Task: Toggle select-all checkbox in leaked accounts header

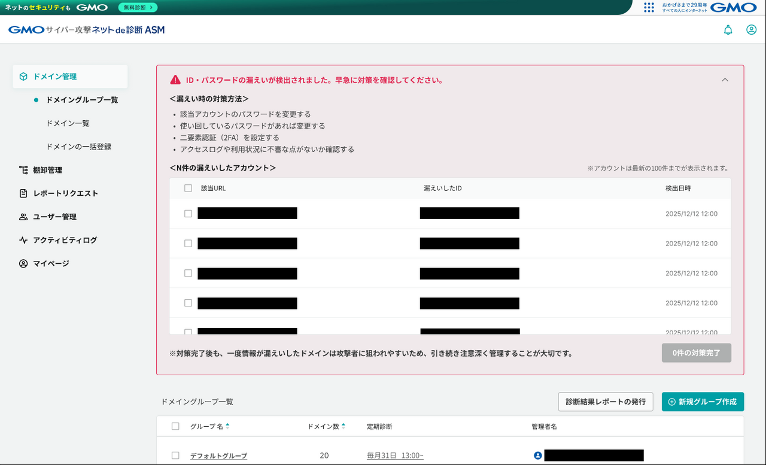Action: (188, 188)
